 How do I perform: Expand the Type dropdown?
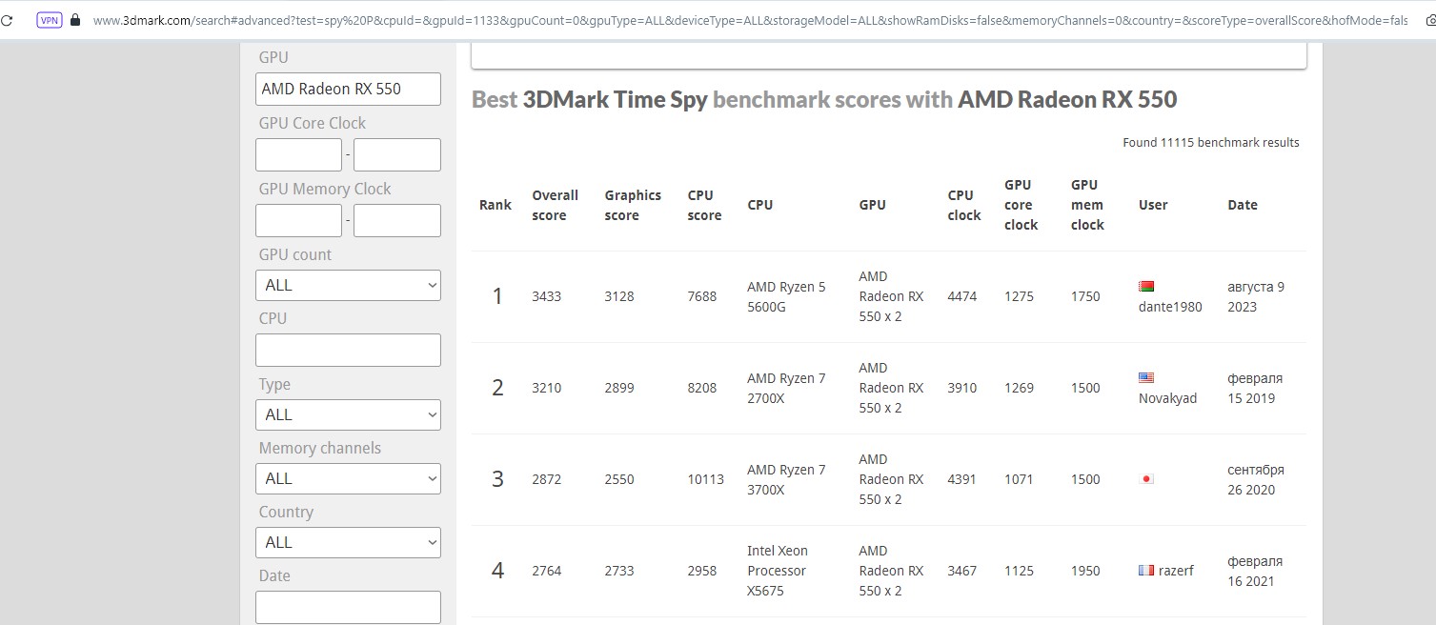coord(348,414)
